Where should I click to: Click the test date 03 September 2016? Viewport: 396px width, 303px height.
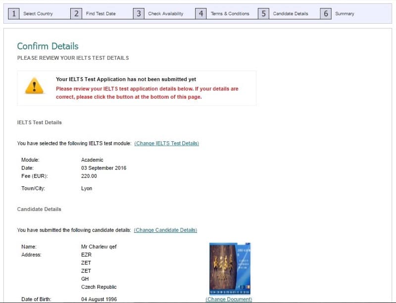[103, 168]
